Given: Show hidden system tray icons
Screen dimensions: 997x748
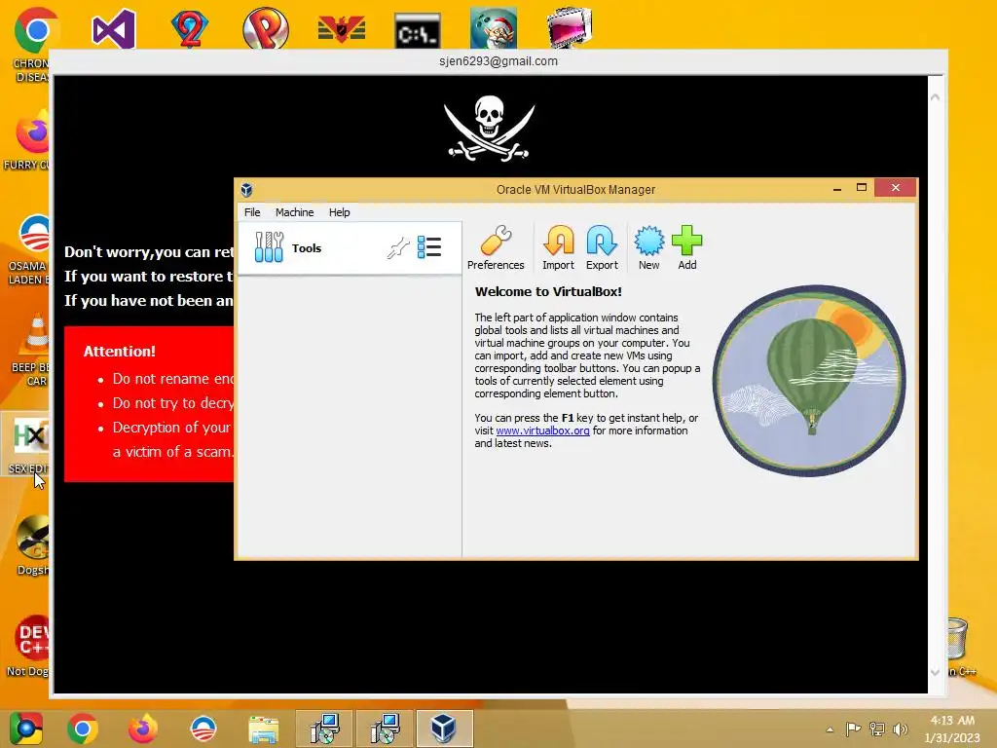Looking at the screenshot, I should [x=830, y=729].
